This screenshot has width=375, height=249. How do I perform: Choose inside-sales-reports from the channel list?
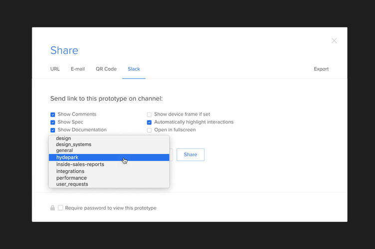pyautogui.click(x=109, y=164)
